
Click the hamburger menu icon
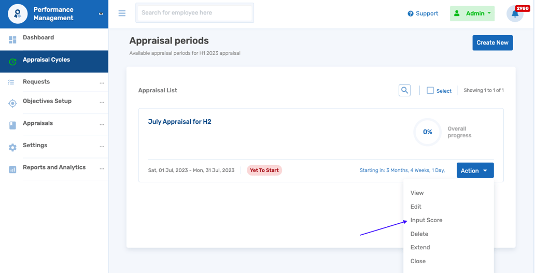point(122,13)
